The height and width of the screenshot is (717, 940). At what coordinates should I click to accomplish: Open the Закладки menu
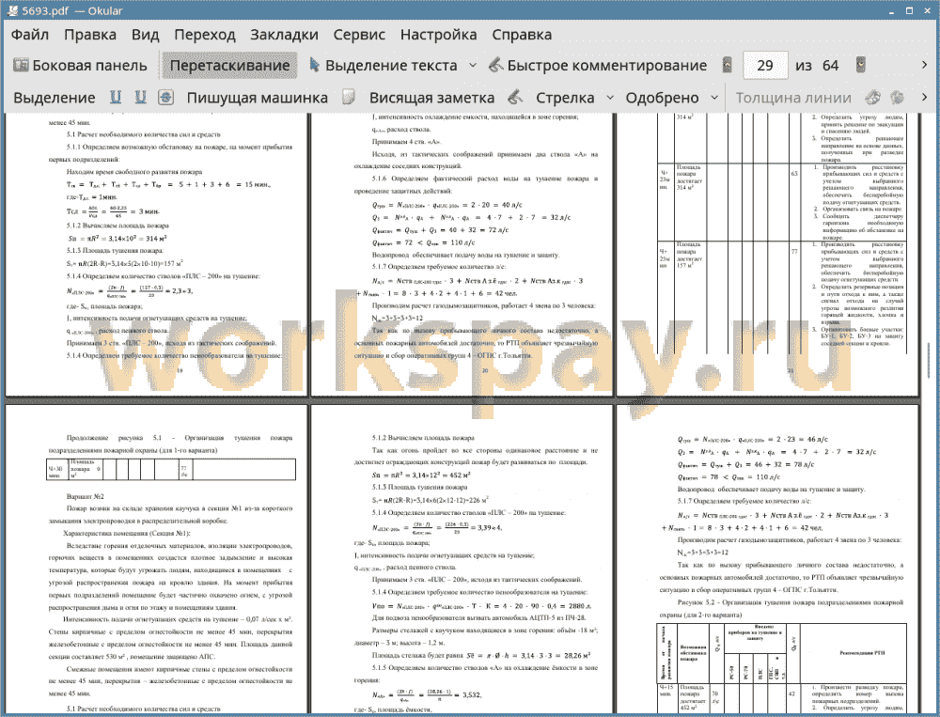(x=284, y=35)
